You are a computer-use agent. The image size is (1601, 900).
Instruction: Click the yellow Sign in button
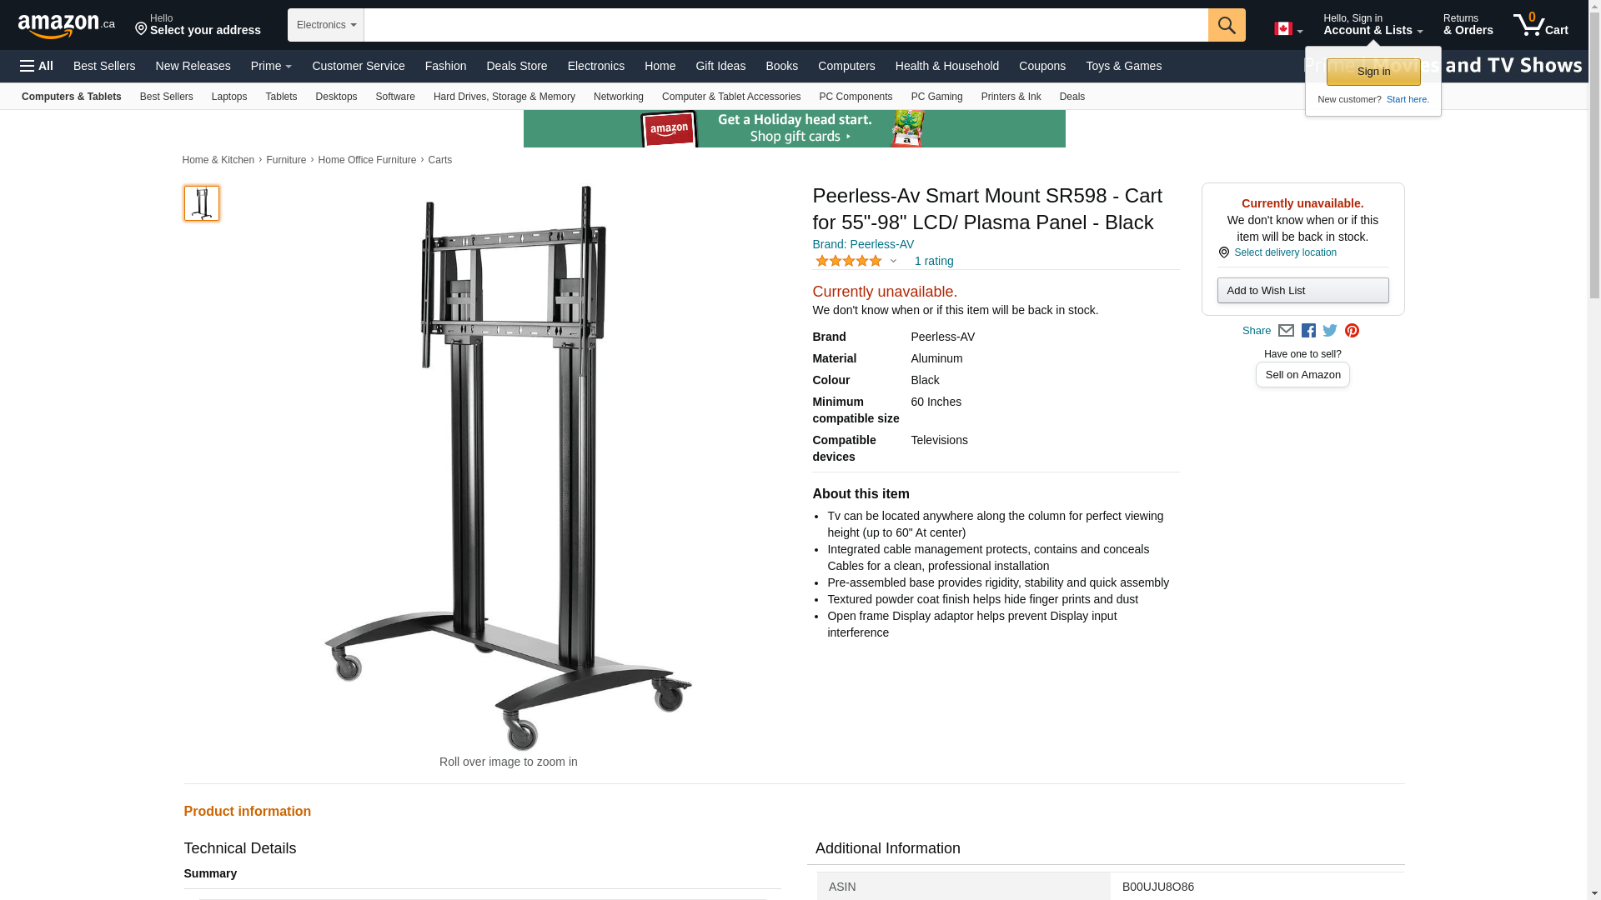click(1373, 72)
